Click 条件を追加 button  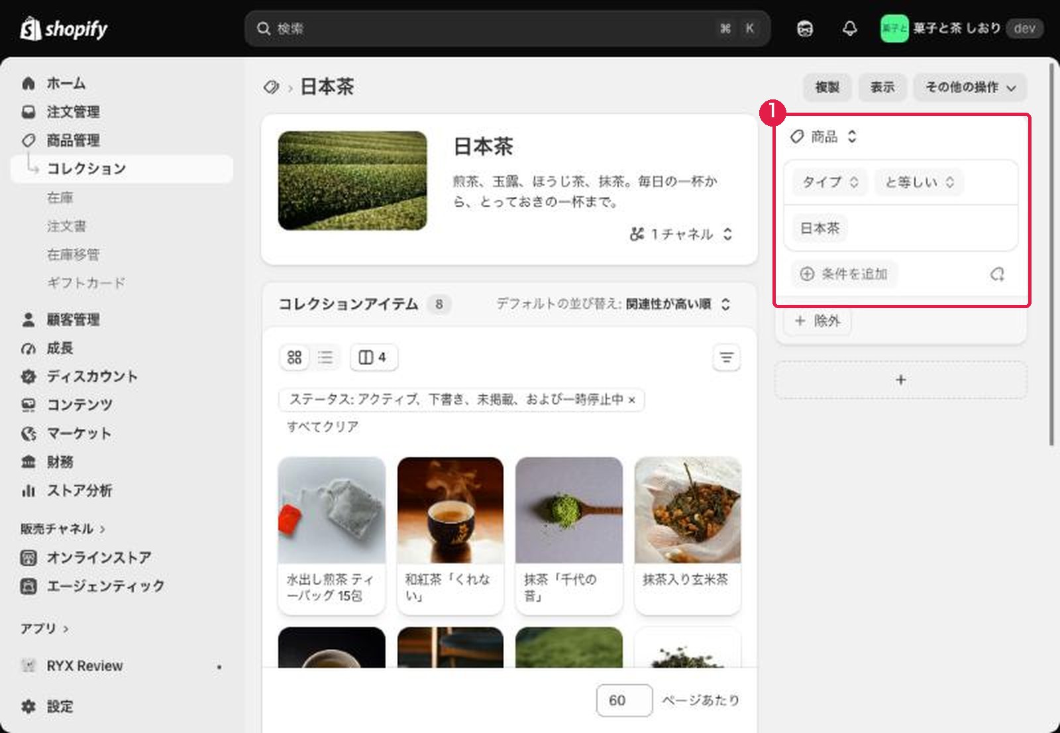coord(844,274)
